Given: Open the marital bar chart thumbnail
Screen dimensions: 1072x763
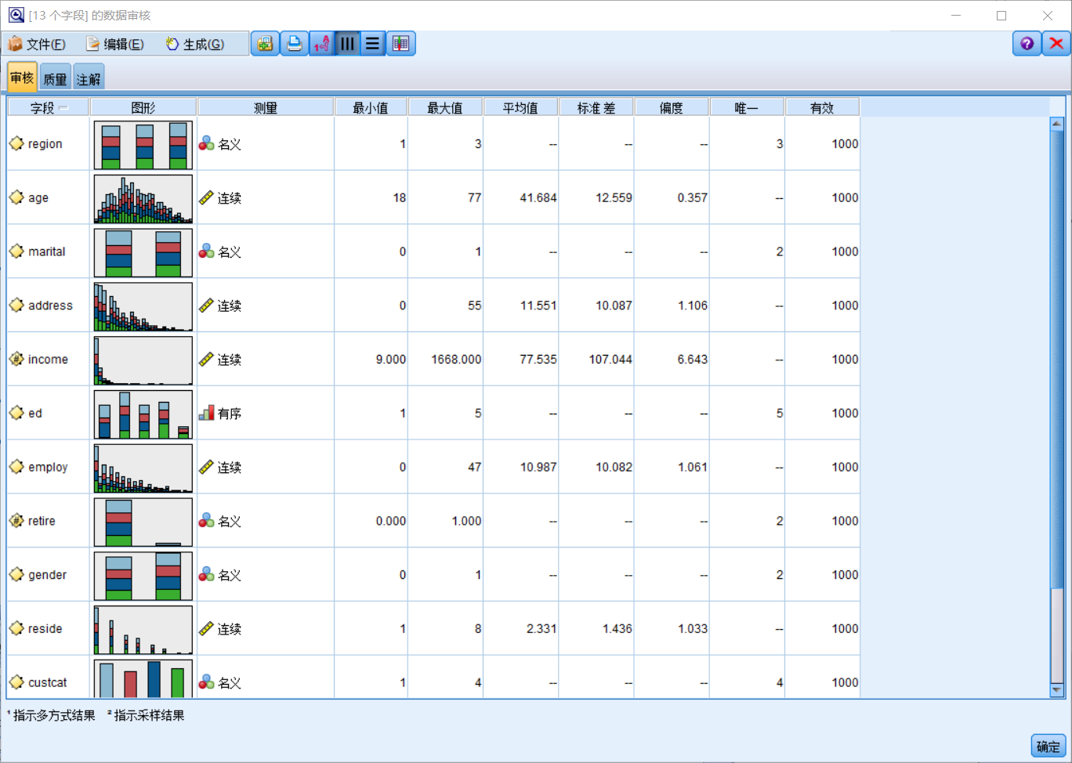Looking at the screenshot, I should [x=143, y=253].
